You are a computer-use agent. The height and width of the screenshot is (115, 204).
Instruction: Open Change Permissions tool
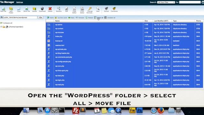[90, 10]
